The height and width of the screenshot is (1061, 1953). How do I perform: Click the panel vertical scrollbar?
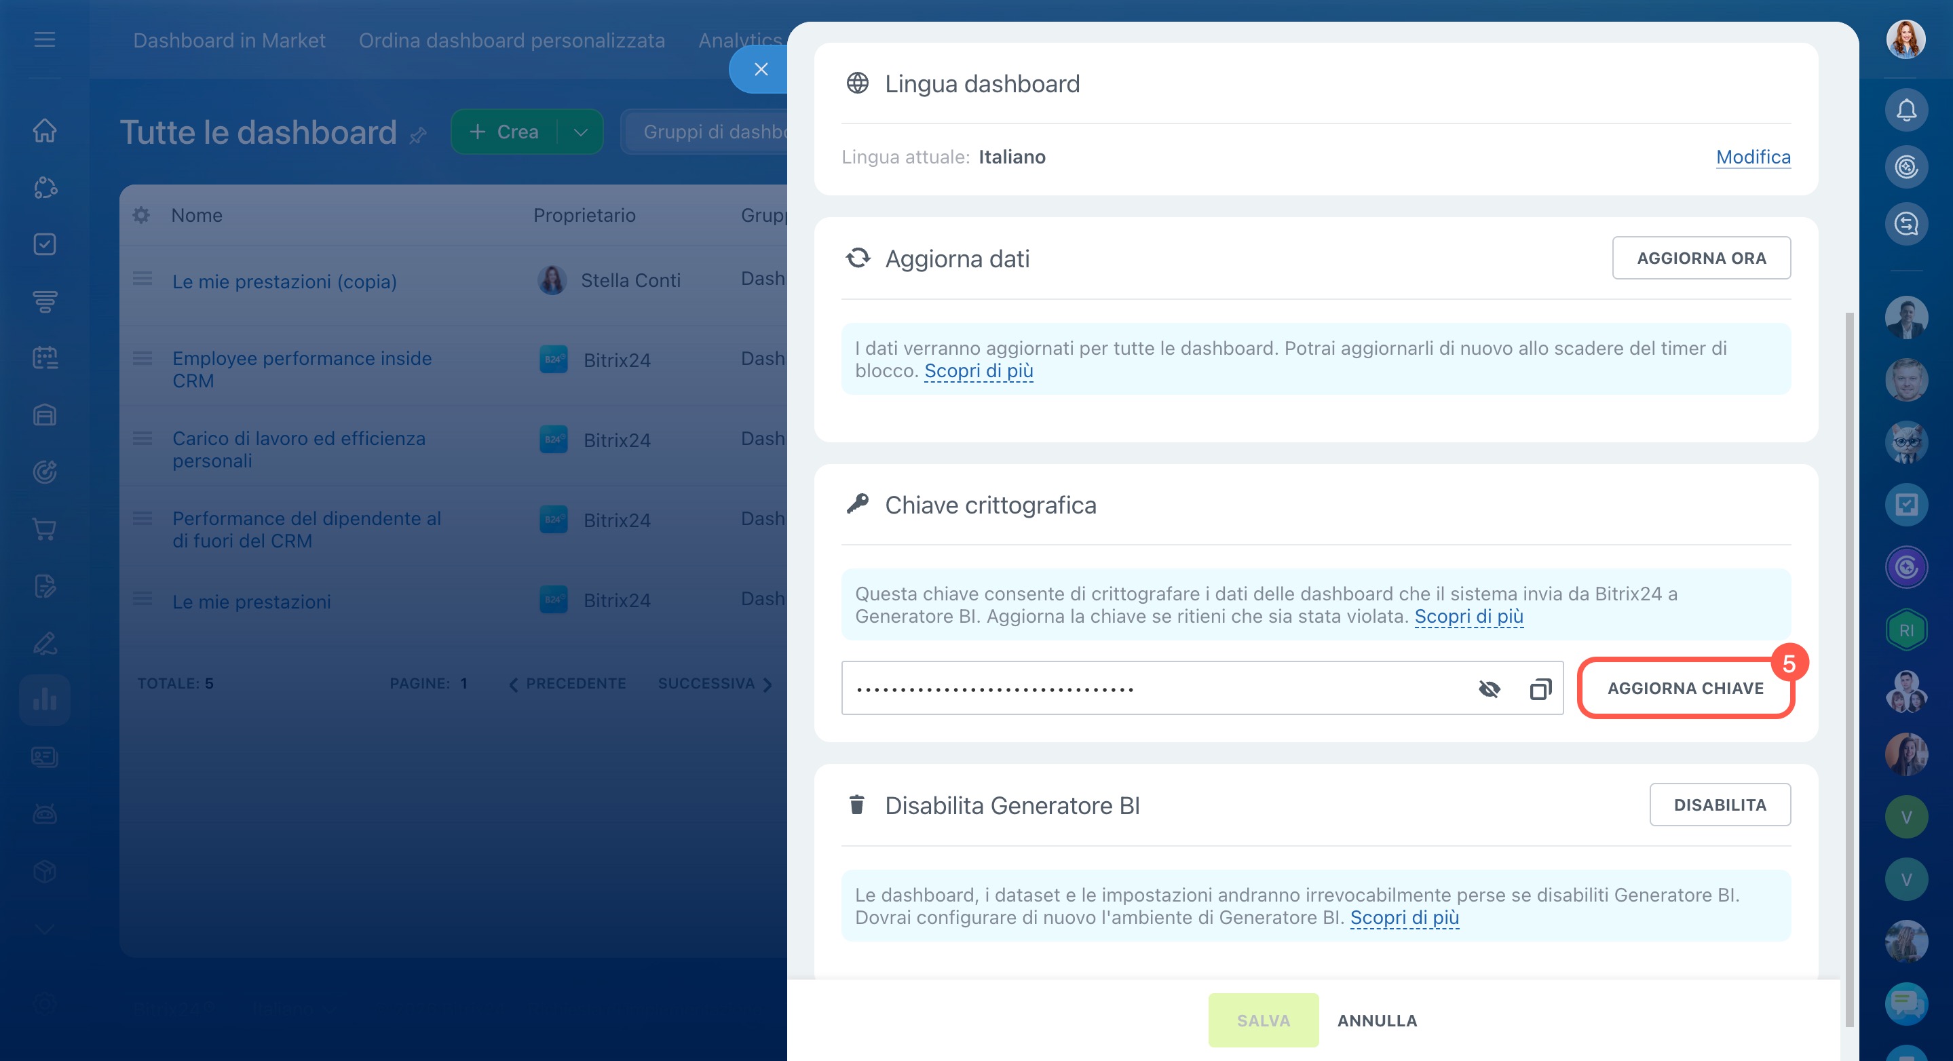pyautogui.click(x=1848, y=667)
